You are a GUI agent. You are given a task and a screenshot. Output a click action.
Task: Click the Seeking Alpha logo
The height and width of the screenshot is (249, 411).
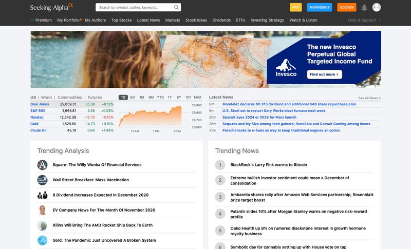click(52, 7)
